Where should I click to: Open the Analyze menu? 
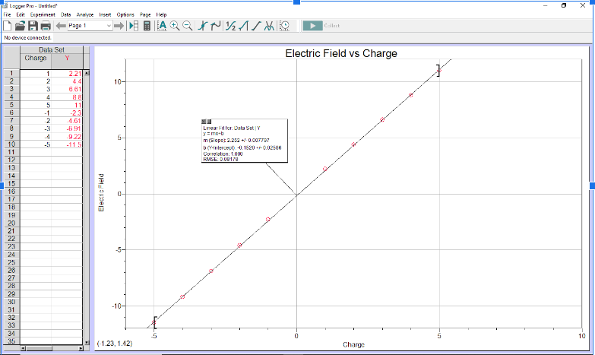[x=85, y=14]
